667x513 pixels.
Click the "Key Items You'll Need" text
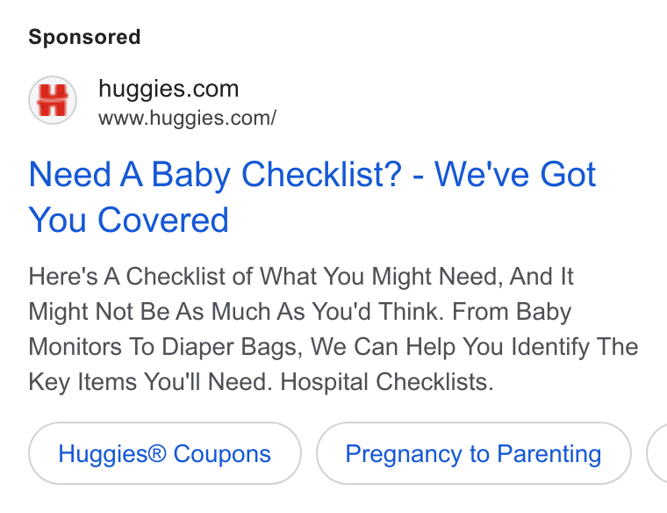150,381
